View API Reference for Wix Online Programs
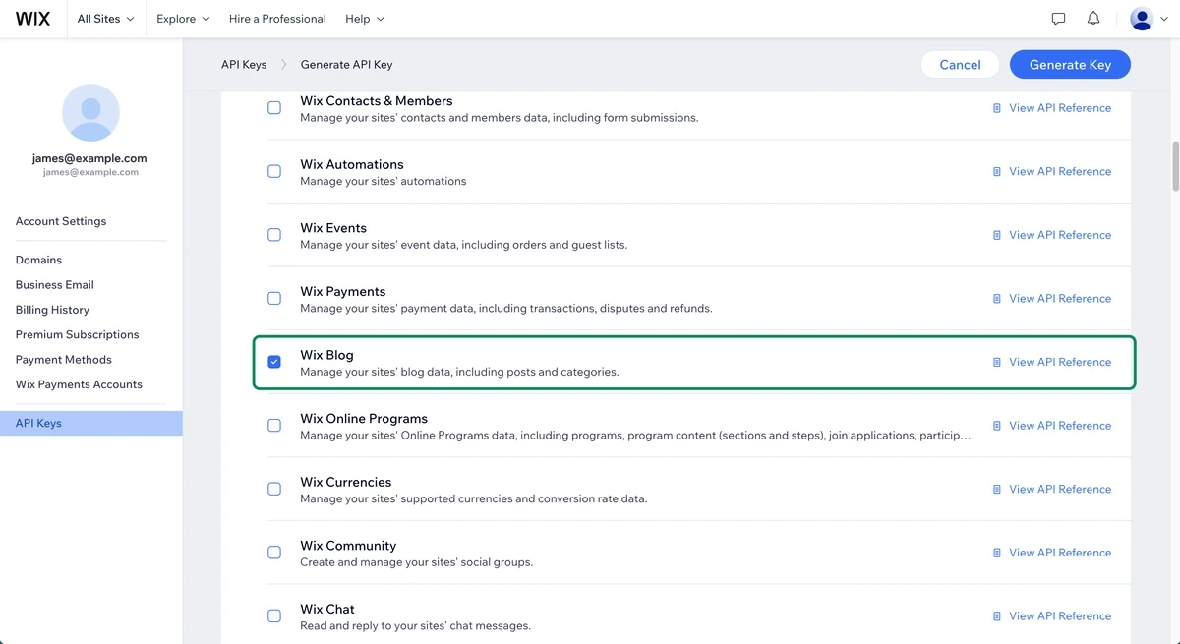Viewport: 1180px width, 644px height. [x=1060, y=426]
